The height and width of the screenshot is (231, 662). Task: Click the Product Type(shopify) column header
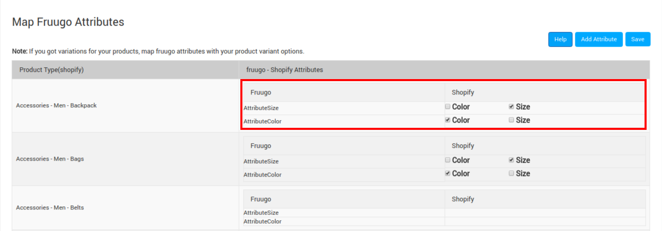51,70
